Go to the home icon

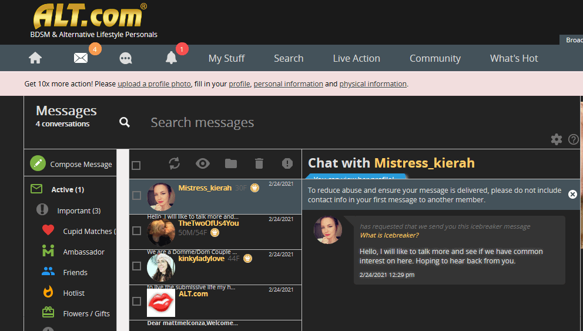point(35,58)
